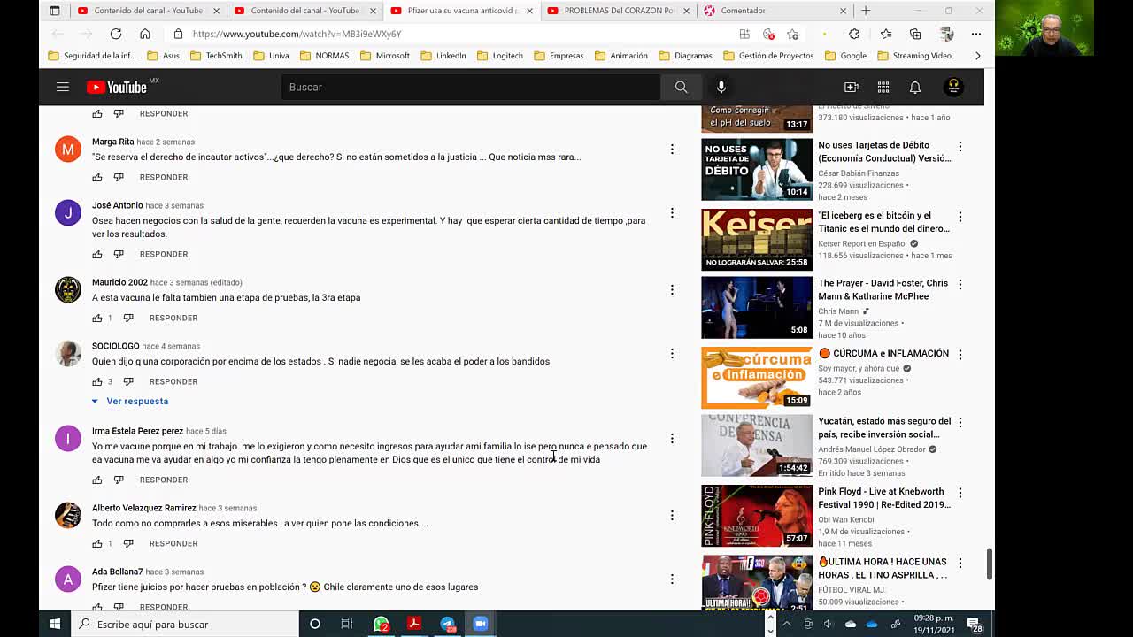Like SOCIOLOGO's comment

[97, 381]
